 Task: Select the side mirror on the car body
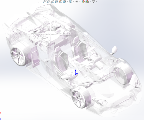[x=114, y=50]
